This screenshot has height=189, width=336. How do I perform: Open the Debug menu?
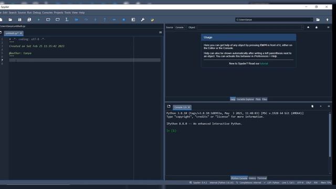[x=37, y=13]
